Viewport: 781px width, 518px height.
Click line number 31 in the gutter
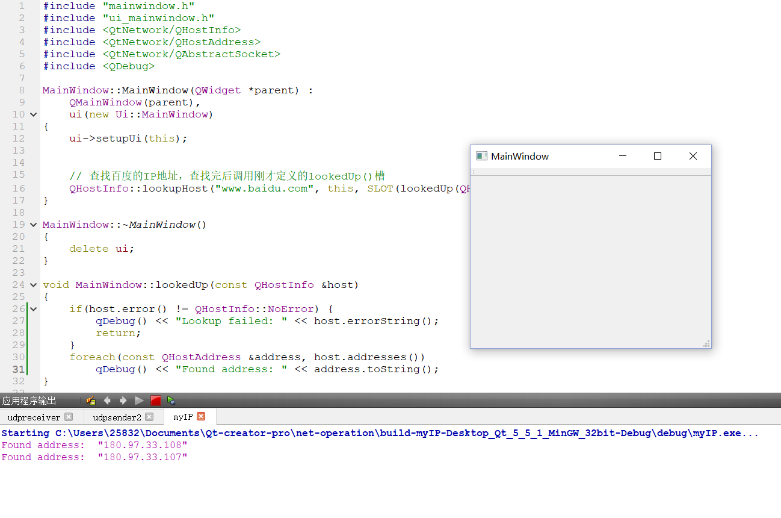[18, 369]
